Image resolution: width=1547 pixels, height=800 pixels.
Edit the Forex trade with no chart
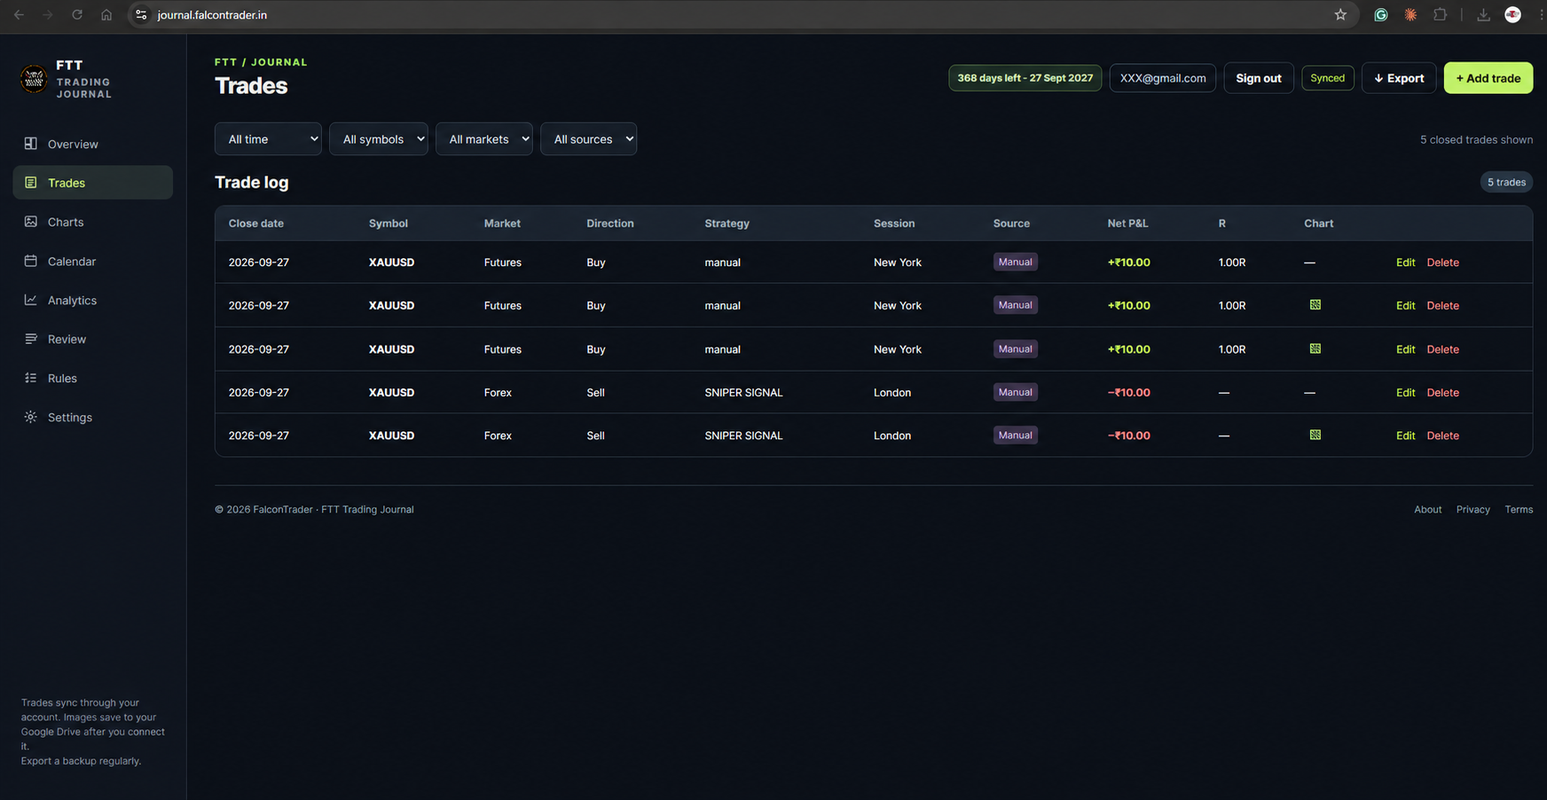coord(1405,392)
